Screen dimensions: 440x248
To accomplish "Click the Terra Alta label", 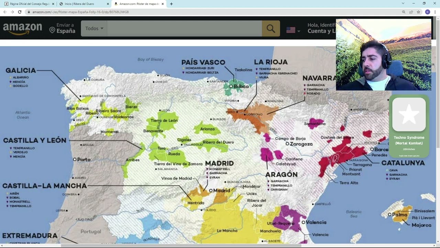I will pyautogui.click(x=349, y=183).
